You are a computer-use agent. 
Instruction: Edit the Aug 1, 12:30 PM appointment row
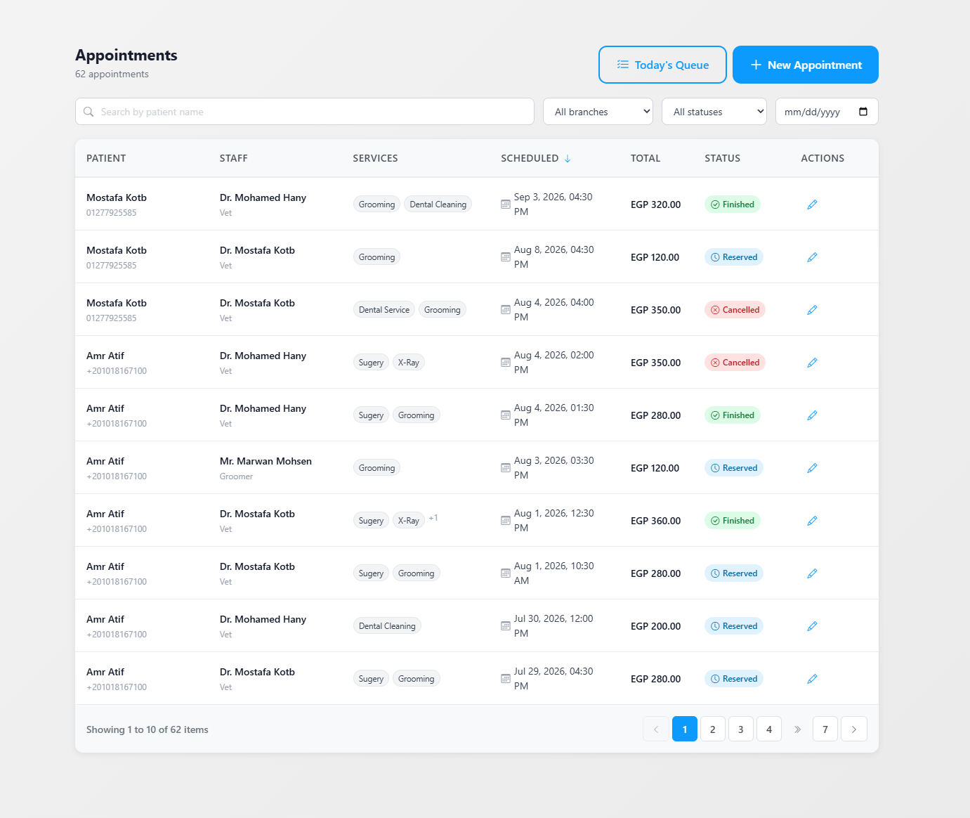pyautogui.click(x=812, y=521)
